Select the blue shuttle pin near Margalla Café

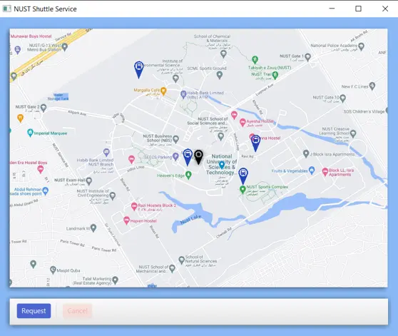click(138, 69)
